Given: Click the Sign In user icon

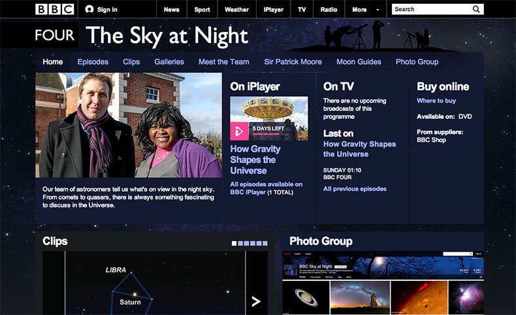Looking at the screenshot, I should [x=89, y=9].
